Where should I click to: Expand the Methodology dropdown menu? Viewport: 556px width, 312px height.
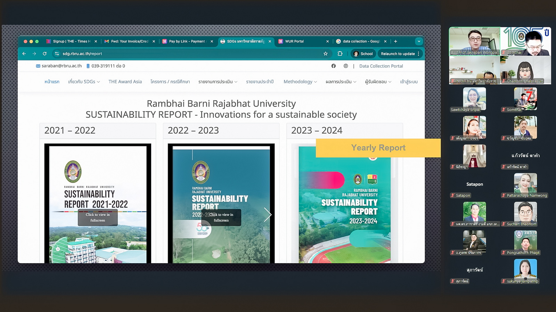[300, 82]
